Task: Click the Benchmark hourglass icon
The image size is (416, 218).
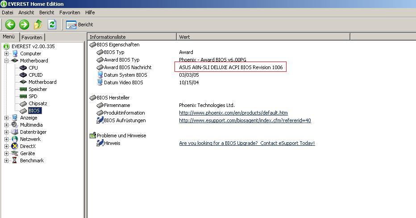Action: [15, 160]
